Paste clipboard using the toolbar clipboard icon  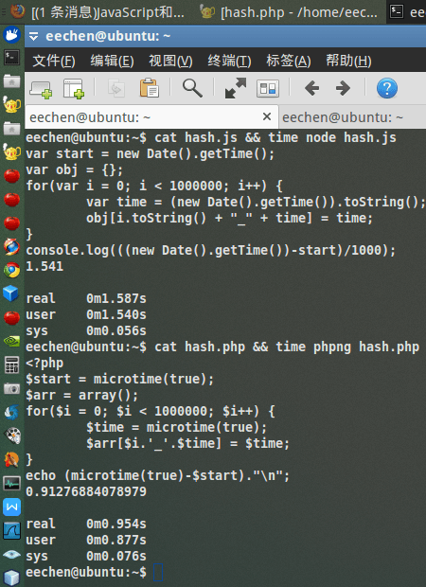[x=150, y=88]
